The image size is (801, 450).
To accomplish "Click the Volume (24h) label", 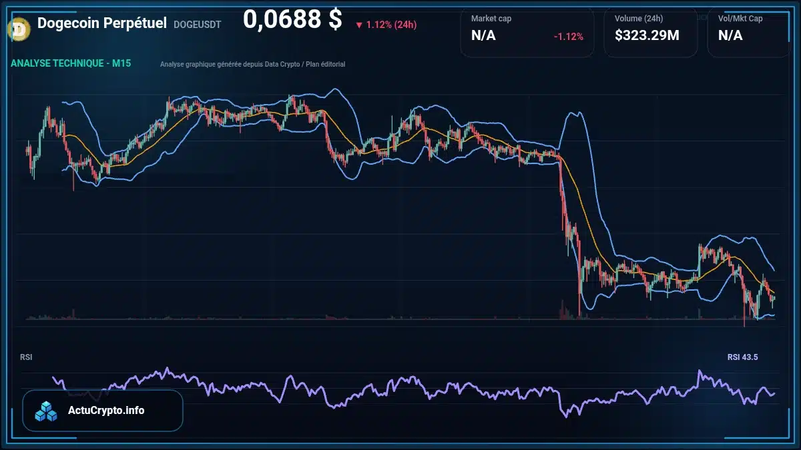I will [637, 19].
